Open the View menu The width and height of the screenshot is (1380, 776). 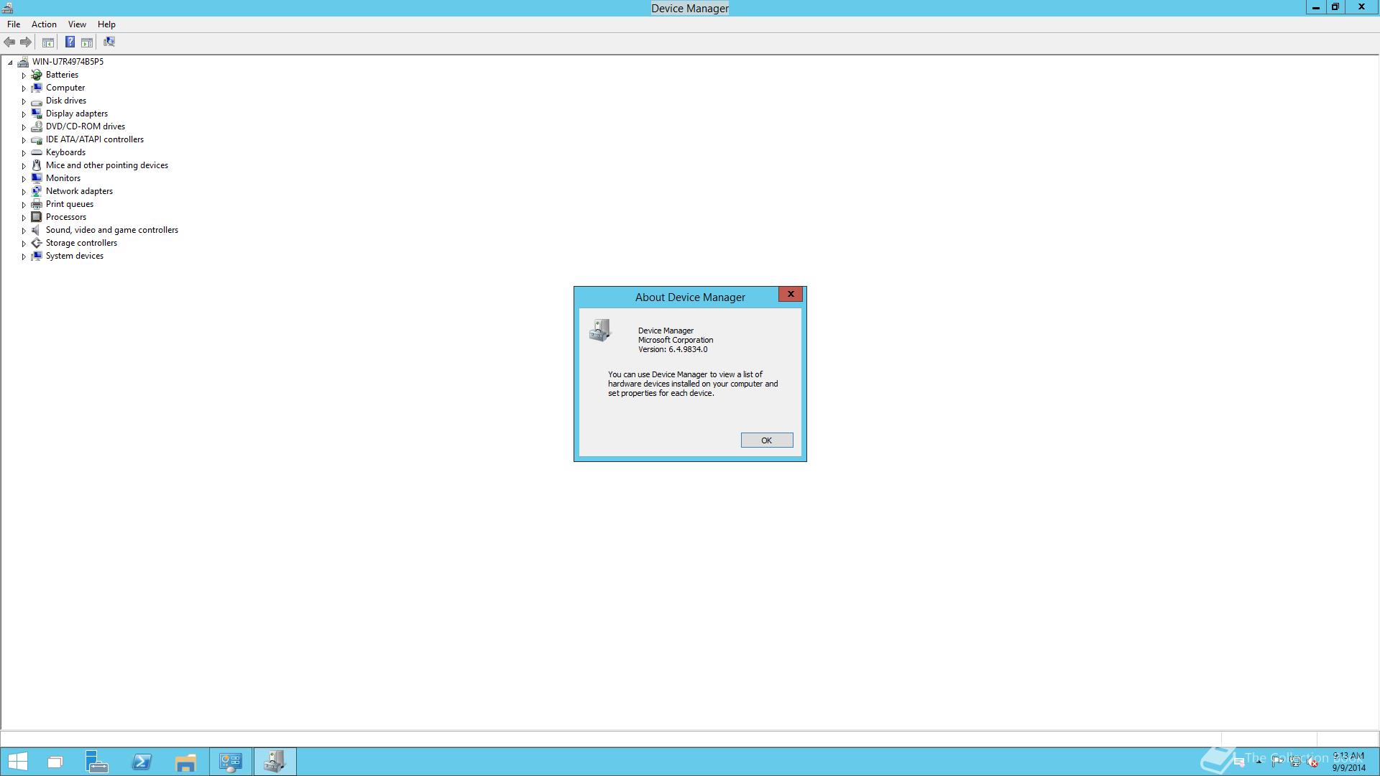(x=77, y=24)
